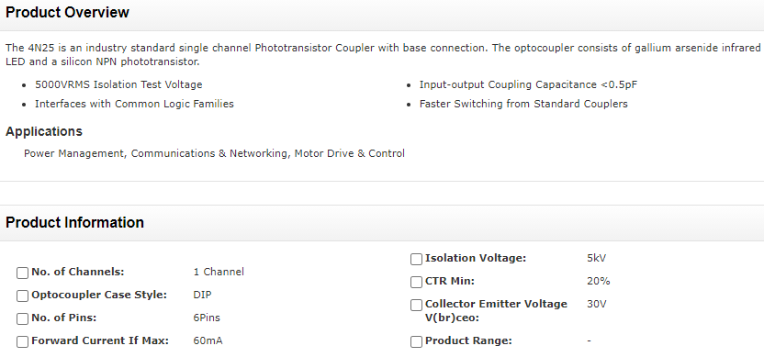Tick the No. of Channels checkbox

pyautogui.click(x=22, y=273)
